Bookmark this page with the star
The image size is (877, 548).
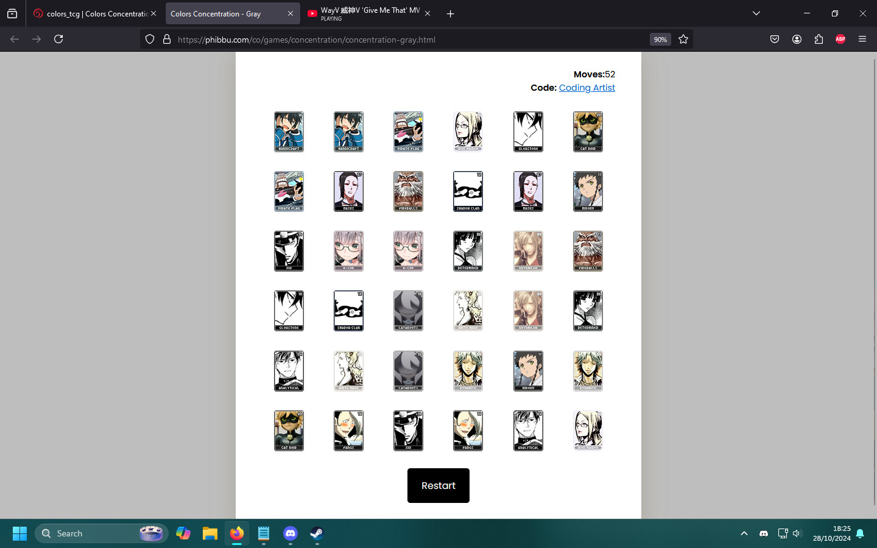click(683, 39)
